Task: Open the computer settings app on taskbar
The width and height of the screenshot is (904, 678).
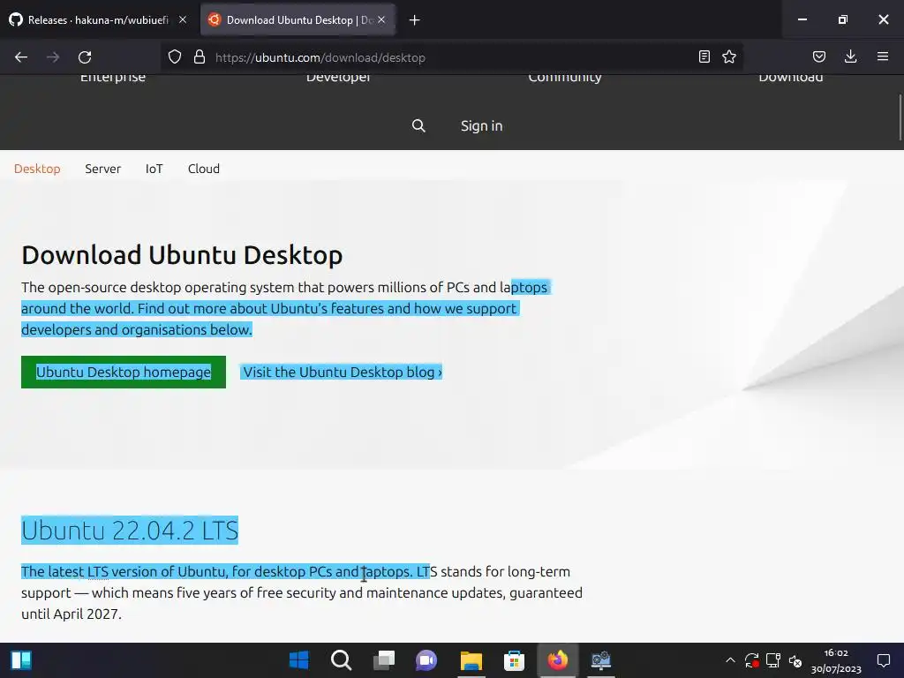Action: coord(600,660)
